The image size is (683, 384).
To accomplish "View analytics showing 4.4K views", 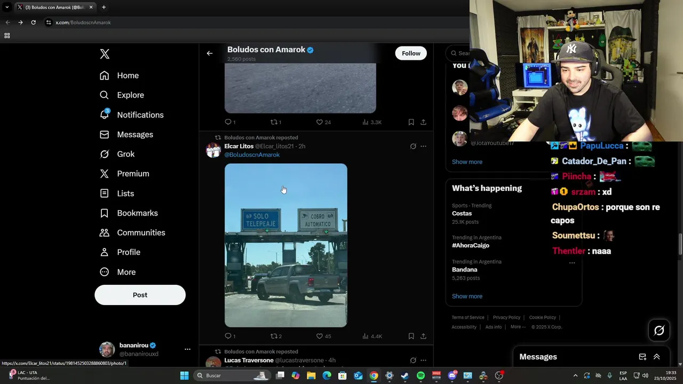I will [372, 336].
